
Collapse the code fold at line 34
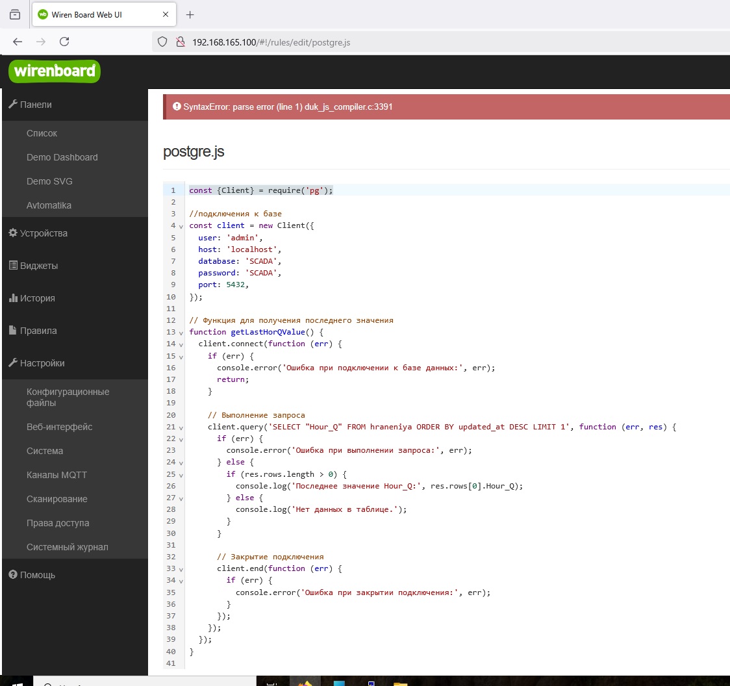tap(181, 581)
